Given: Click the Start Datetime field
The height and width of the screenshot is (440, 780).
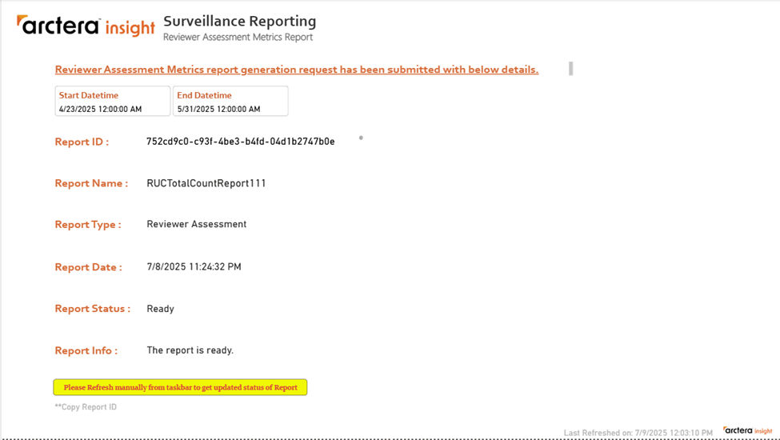Looking at the screenshot, I should (x=113, y=101).
